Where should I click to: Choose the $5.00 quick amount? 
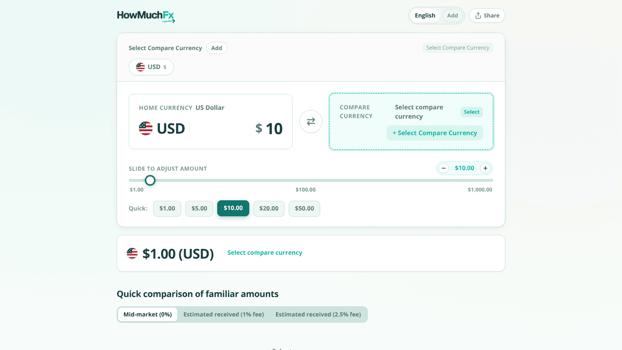[x=199, y=209]
